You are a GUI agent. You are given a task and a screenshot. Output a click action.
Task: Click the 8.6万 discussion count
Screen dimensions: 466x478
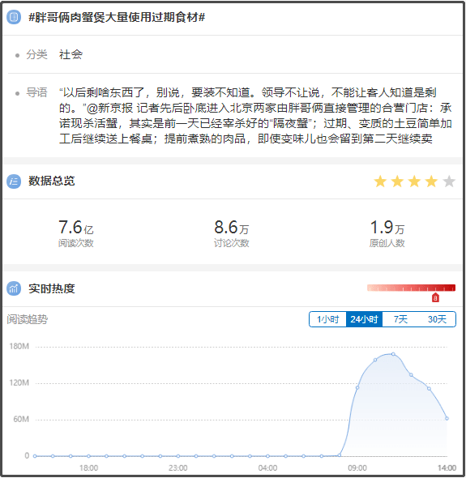(x=232, y=227)
